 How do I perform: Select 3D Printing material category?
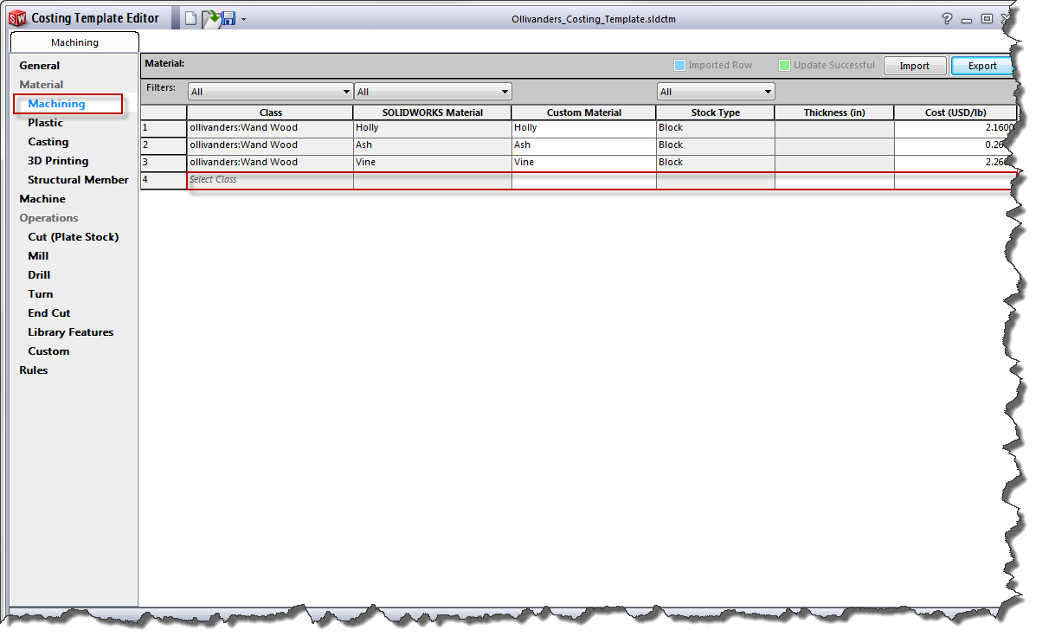click(x=58, y=161)
